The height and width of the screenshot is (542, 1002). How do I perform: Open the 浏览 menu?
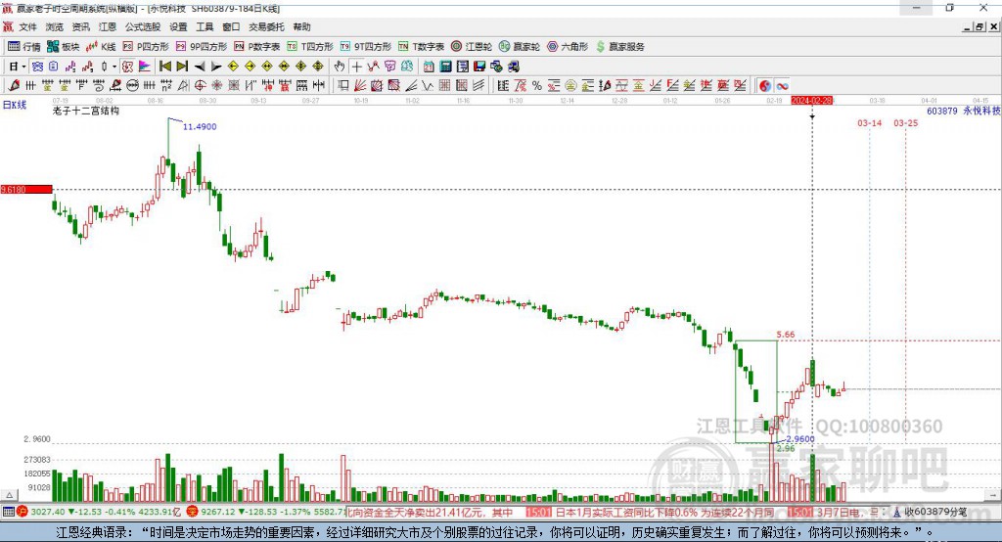(x=55, y=26)
